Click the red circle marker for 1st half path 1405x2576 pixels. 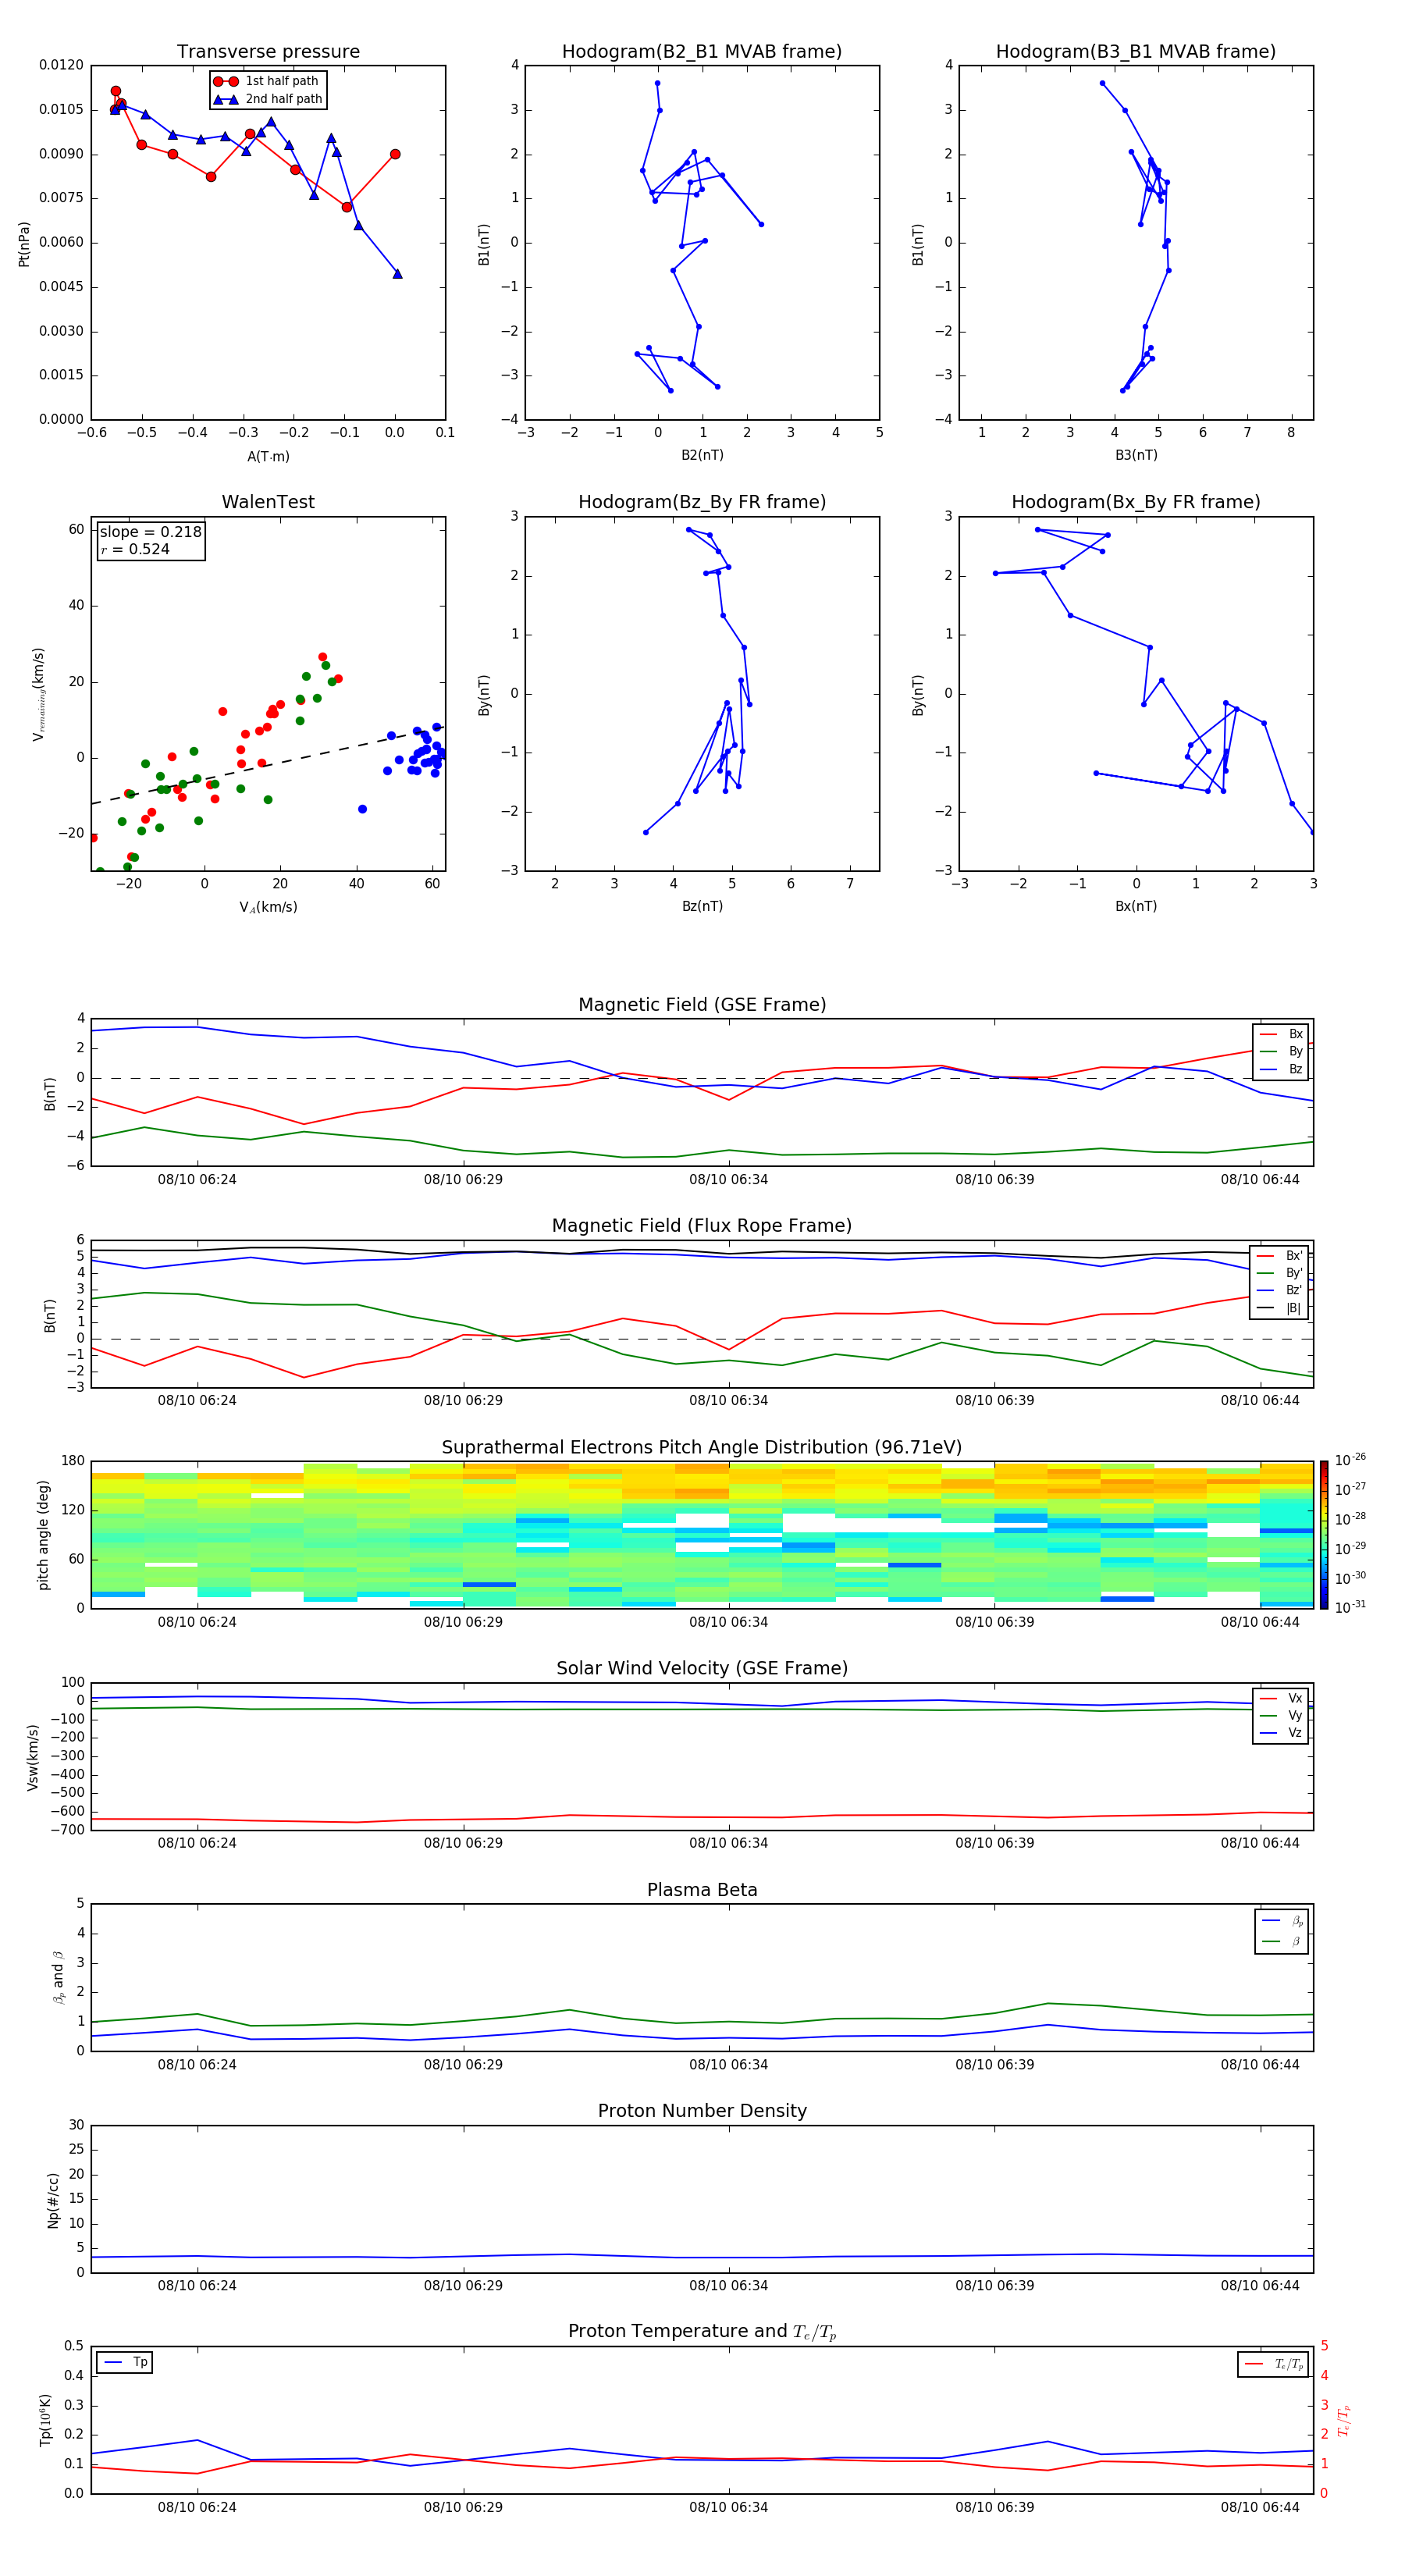225,81
